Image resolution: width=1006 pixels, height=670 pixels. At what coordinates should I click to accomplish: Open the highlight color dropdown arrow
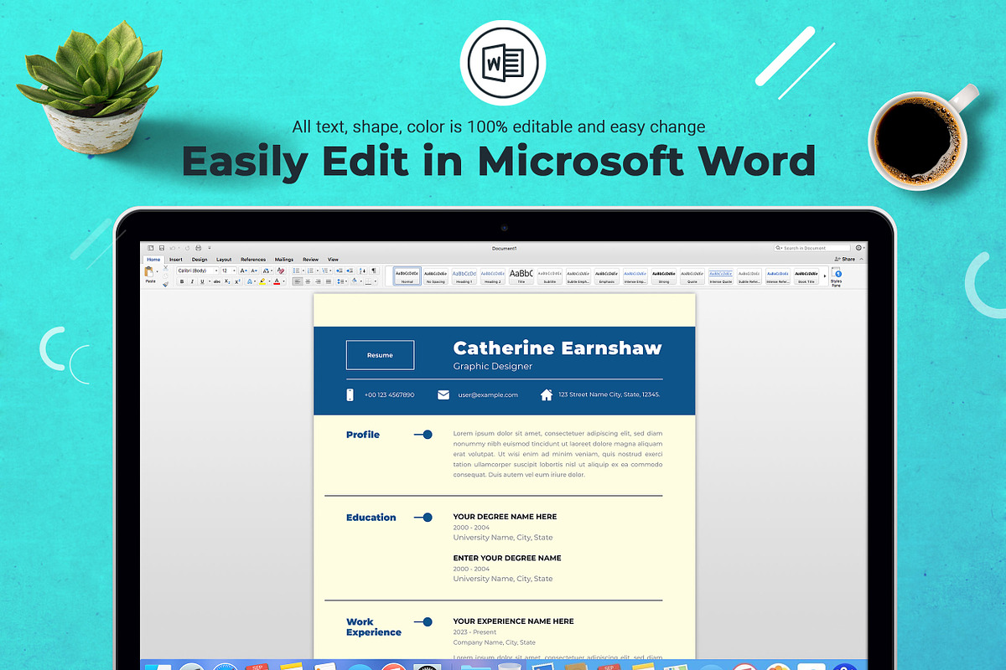269,281
